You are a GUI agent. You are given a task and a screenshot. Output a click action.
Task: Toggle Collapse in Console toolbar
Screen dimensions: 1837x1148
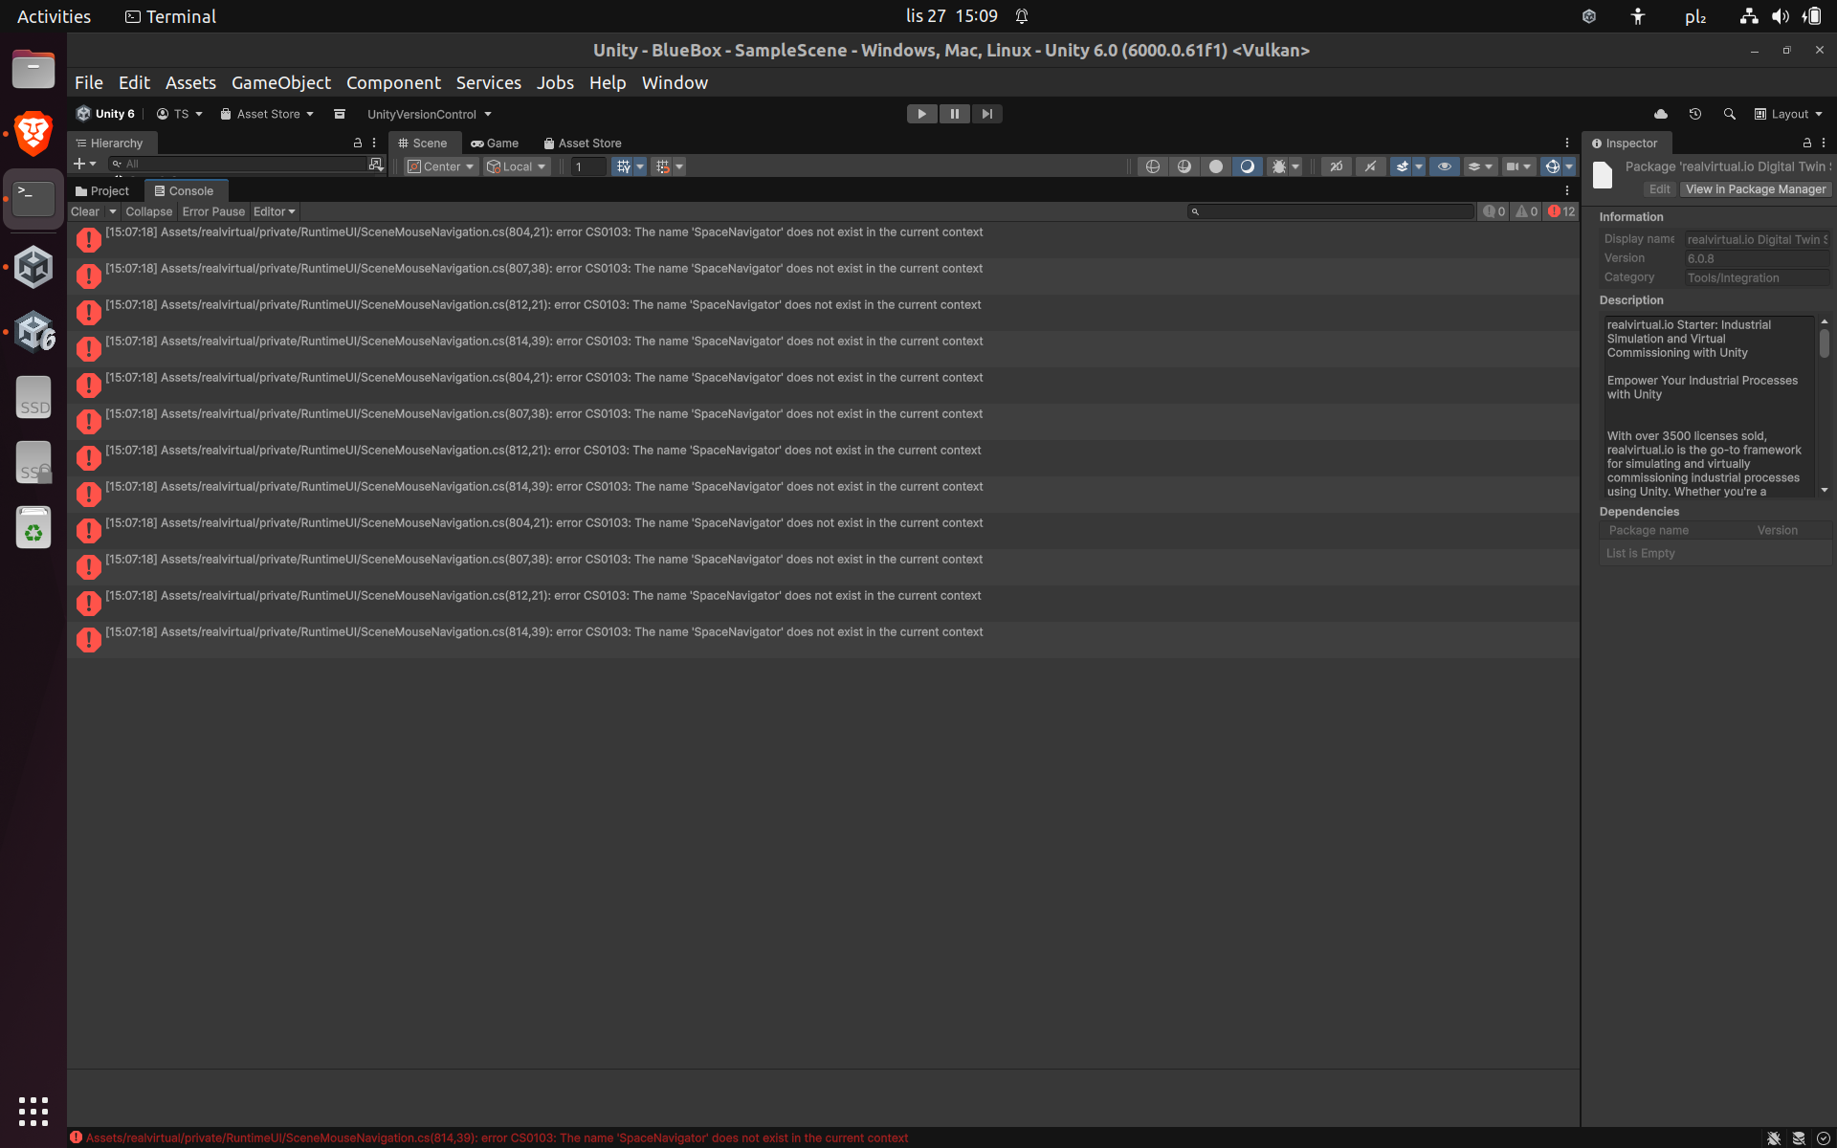click(148, 211)
